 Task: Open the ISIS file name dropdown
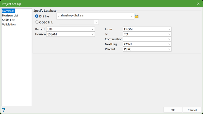click(132, 16)
